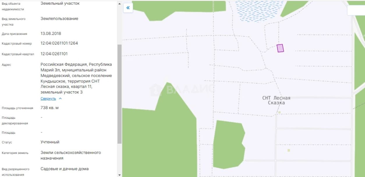Click the "СНТ Лесная Сказка" map label
Viewport: 365px width, 177px height.
[x=276, y=100]
